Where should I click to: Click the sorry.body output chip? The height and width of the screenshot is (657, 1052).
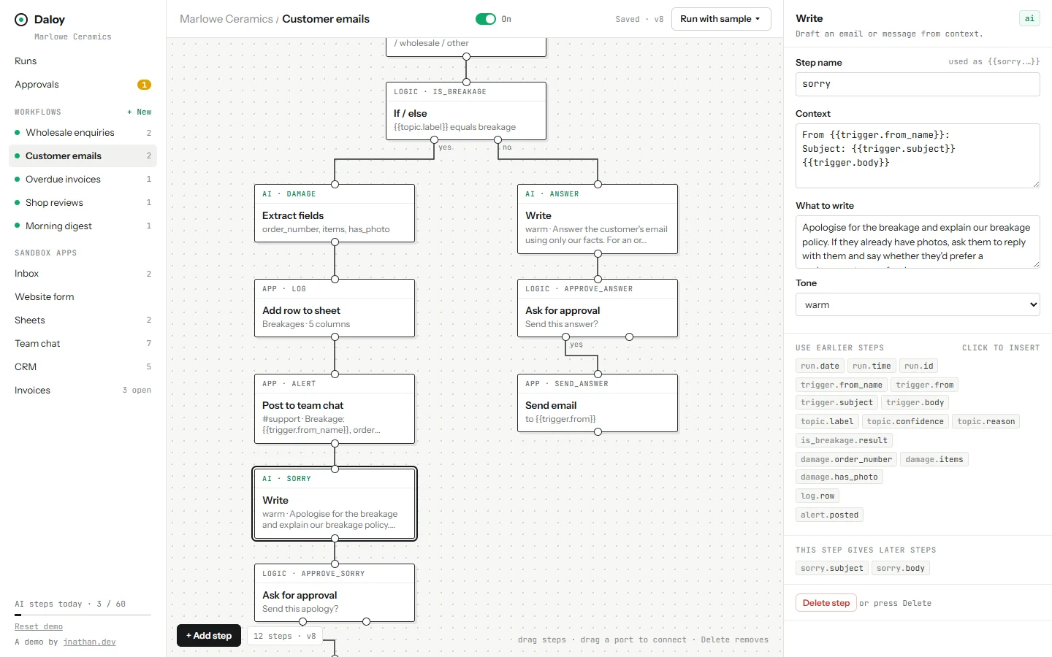pos(901,568)
